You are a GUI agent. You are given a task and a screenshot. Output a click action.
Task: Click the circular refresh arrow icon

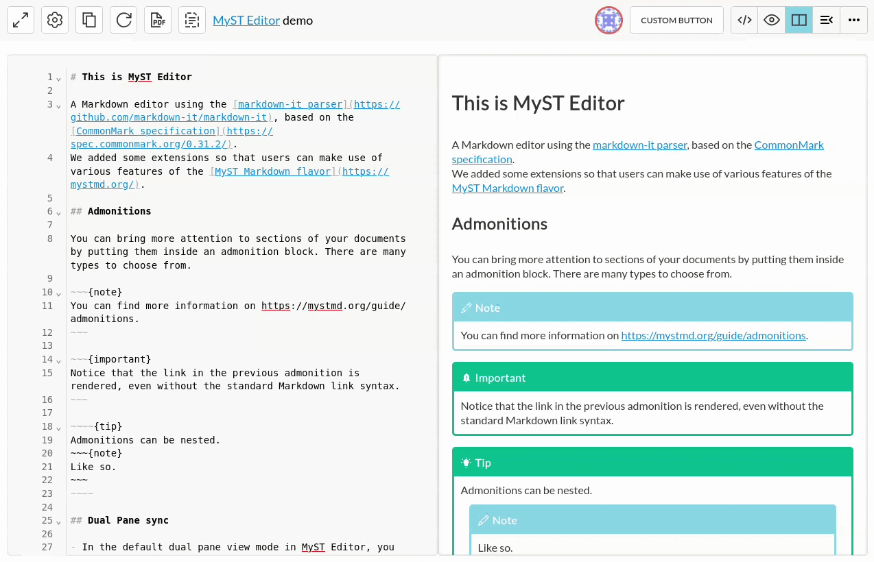pos(123,20)
